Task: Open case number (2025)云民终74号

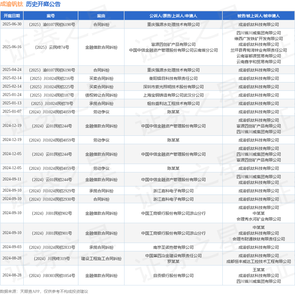Action: [x=51, y=47]
